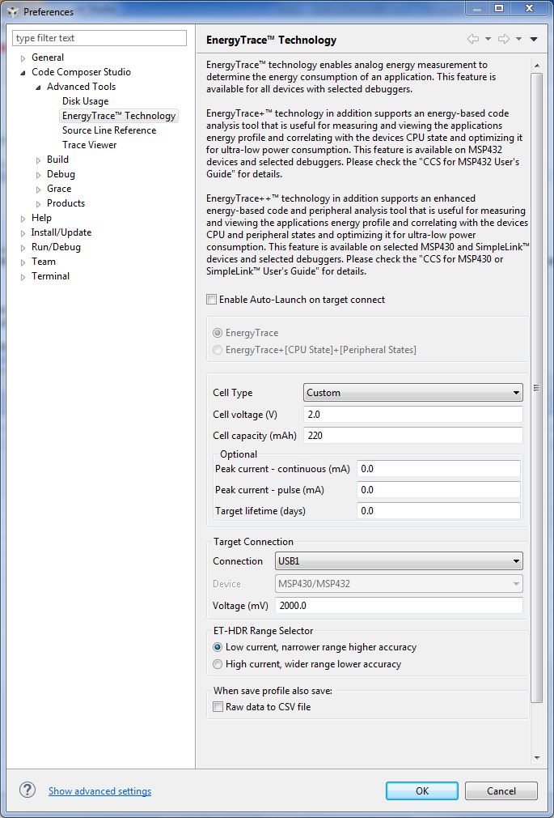Viewport: 554px width, 818px height.
Task: Open the forward history dropdown arrow
Action: [518, 39]
